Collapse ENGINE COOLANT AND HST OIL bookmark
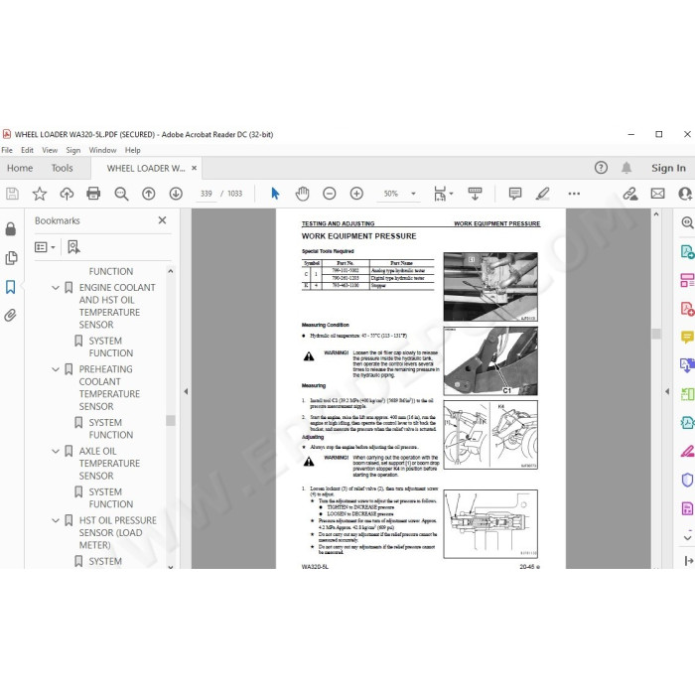The height and width of the screenshot is (695, 695). [x=56, y=288]
